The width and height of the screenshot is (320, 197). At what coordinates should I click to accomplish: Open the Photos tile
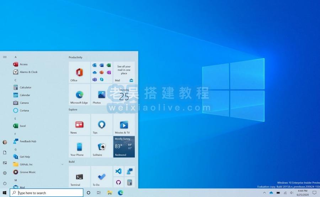102,95
